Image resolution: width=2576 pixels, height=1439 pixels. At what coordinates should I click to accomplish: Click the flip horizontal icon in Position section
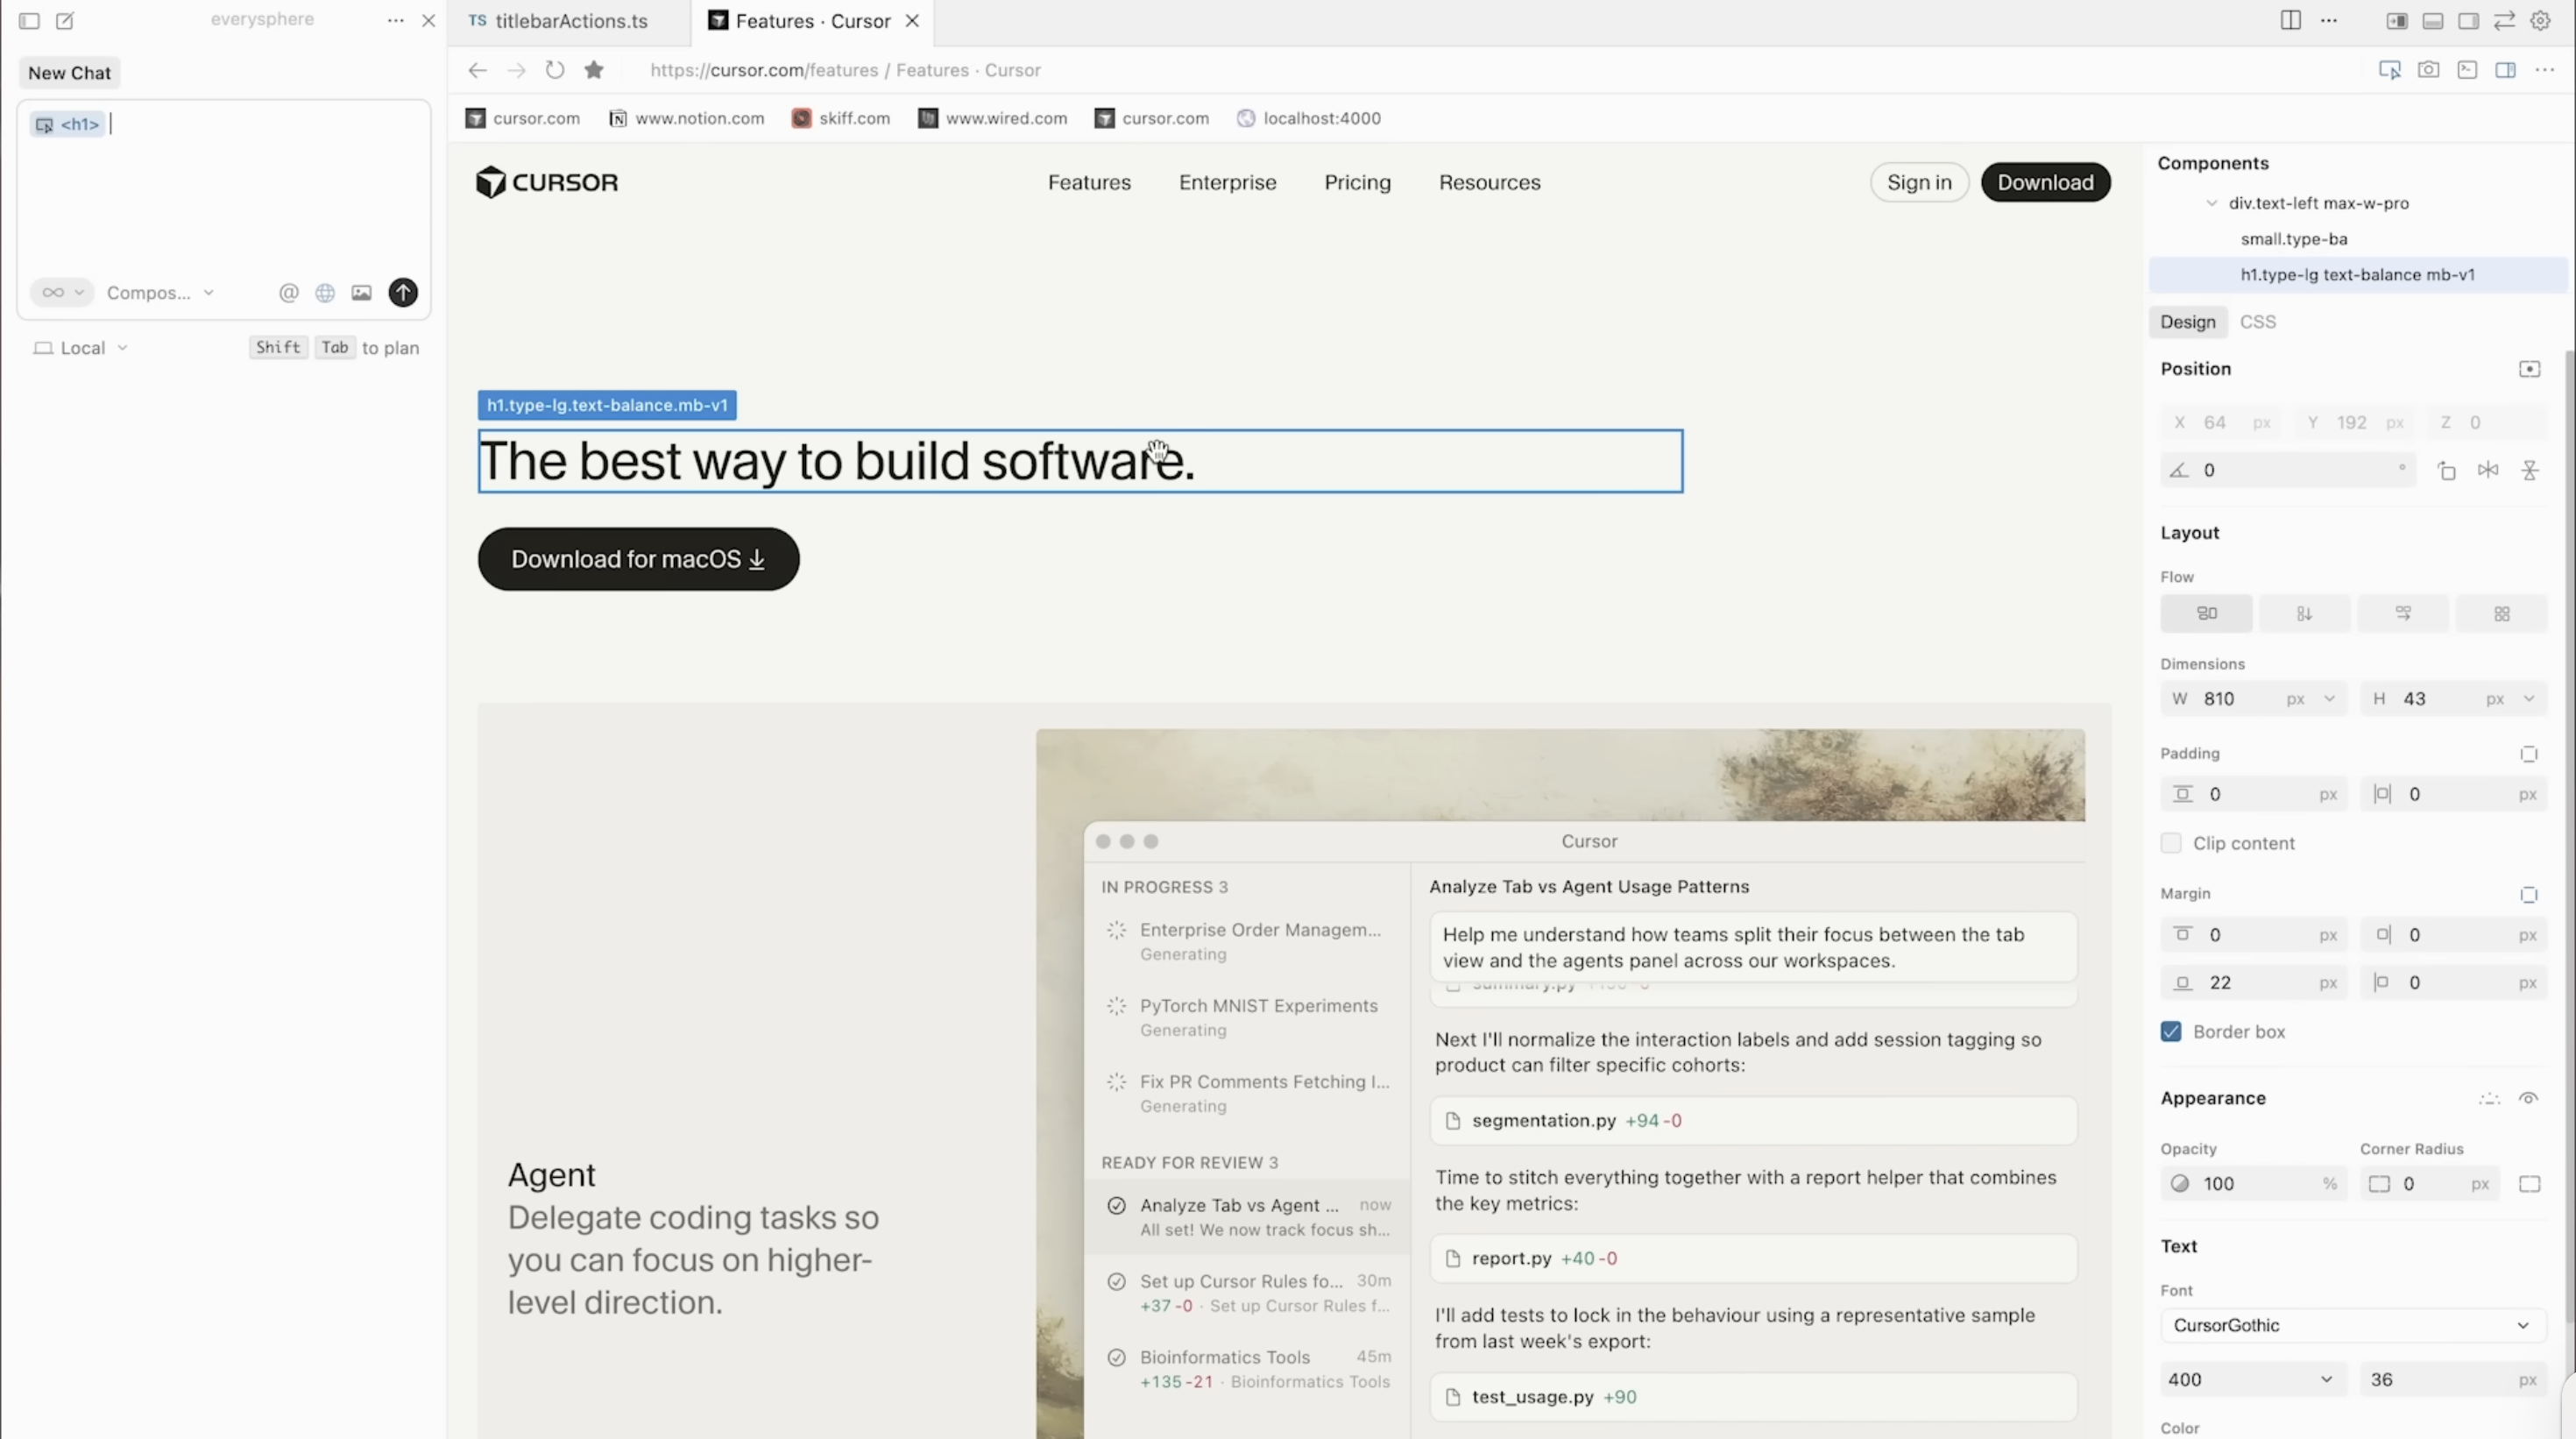2488,469
